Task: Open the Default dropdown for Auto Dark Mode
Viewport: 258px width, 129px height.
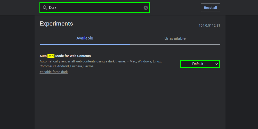Action: click(200, 64)
